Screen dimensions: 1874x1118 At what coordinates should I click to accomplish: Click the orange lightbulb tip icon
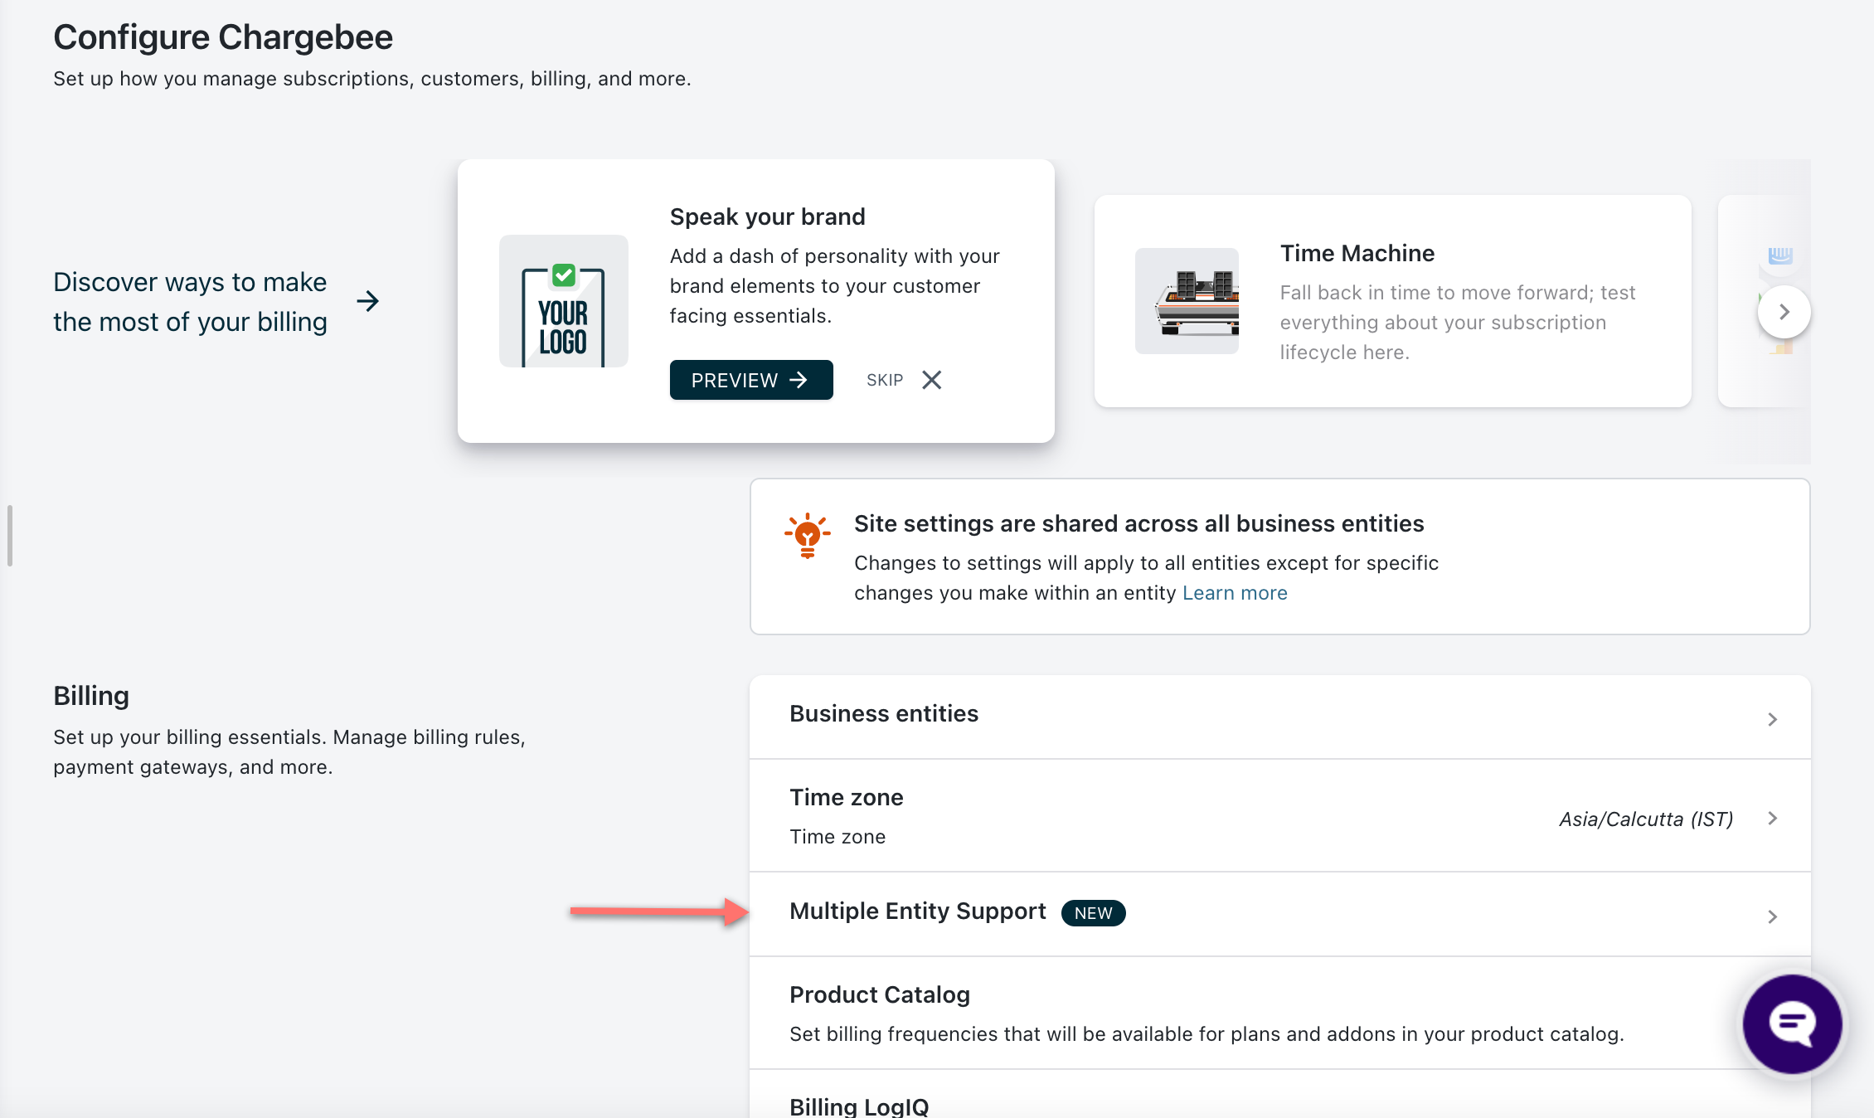tap(807, 536)
